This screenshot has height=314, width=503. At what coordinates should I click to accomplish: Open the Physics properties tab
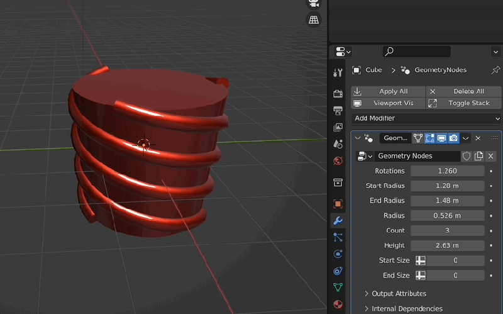coord(338,254)
